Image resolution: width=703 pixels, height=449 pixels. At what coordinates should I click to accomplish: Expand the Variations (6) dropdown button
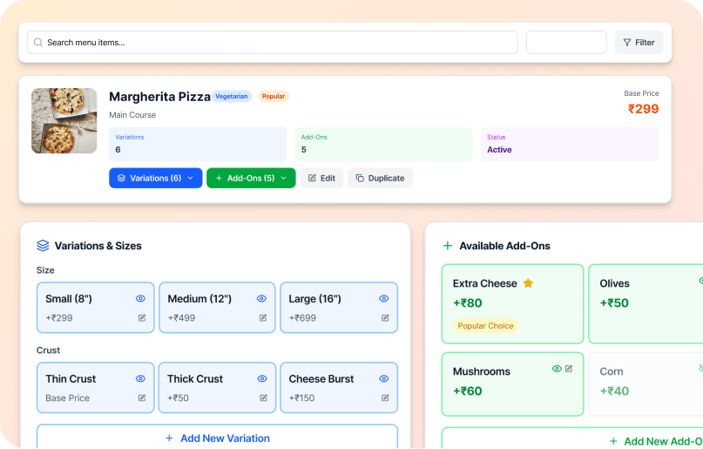pyautogui.click(x=155, y=178)
